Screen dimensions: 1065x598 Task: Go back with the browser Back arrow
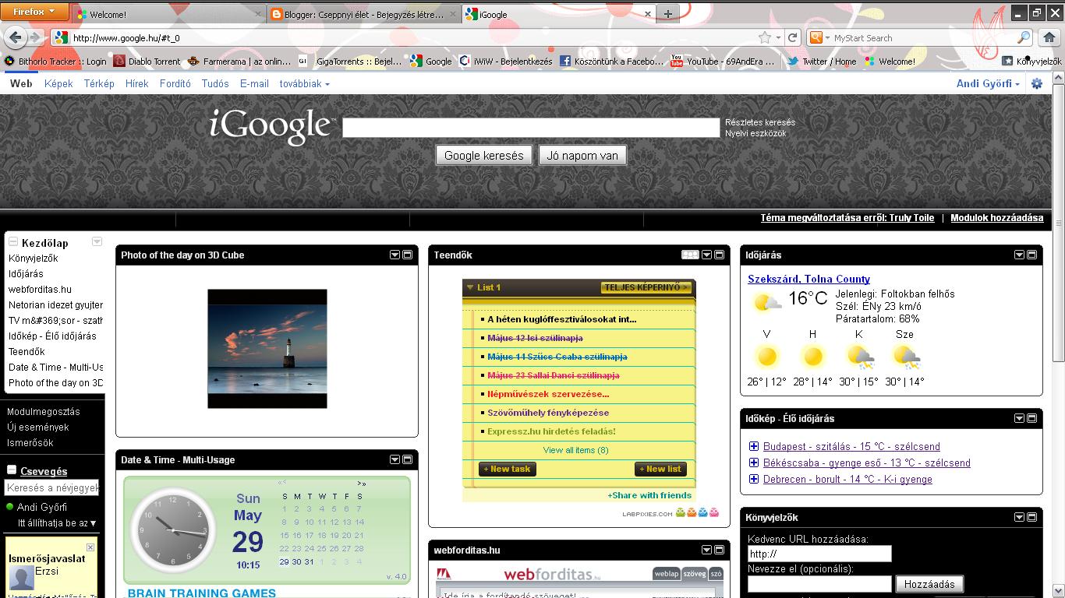point(15,37)
